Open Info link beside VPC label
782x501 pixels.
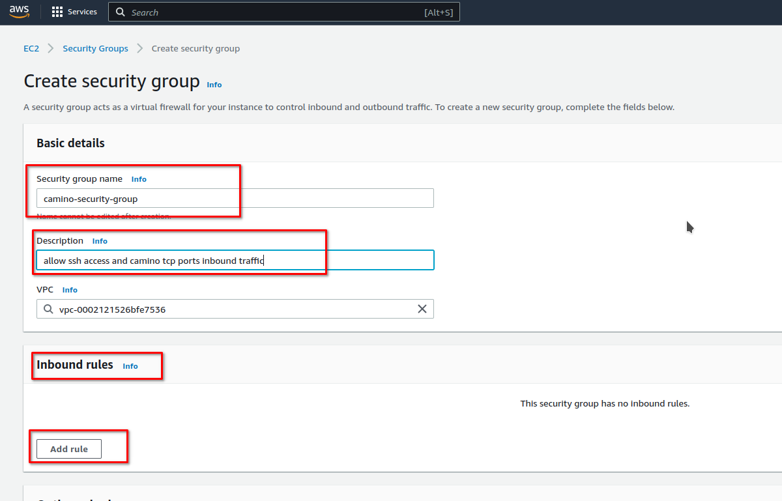pyautogui.click(x=70, y=290)
